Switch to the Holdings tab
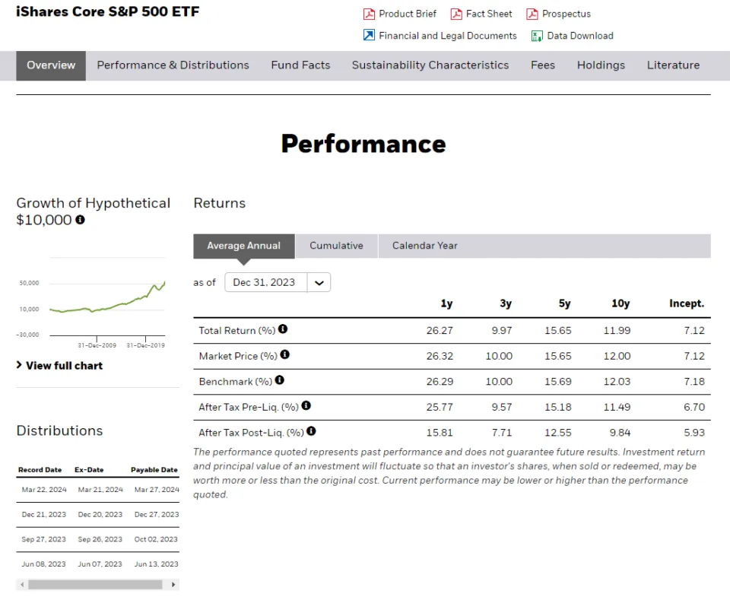Viewport: 730px width, 597px height. pyautogui.click(x=601, y=65)
